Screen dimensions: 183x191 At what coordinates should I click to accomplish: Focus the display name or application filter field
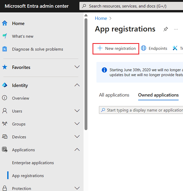click(141, 110)
